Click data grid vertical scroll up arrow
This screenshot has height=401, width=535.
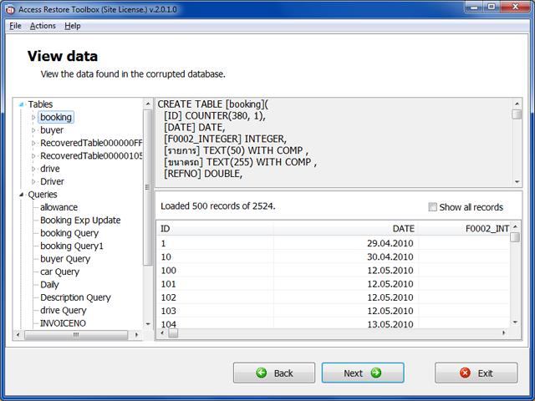(x=515, y=226)
